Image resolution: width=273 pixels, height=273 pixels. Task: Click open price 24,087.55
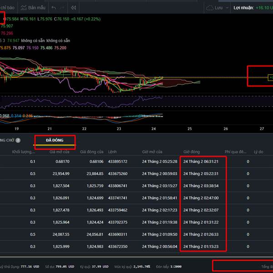point(61,234)
